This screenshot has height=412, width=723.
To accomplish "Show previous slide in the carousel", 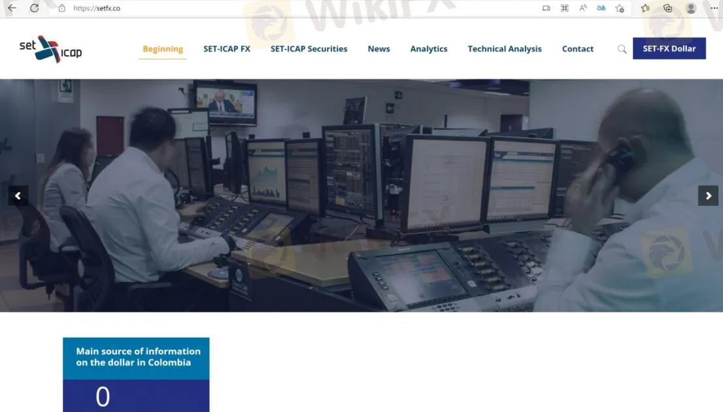I will click(x=18, y=196).
